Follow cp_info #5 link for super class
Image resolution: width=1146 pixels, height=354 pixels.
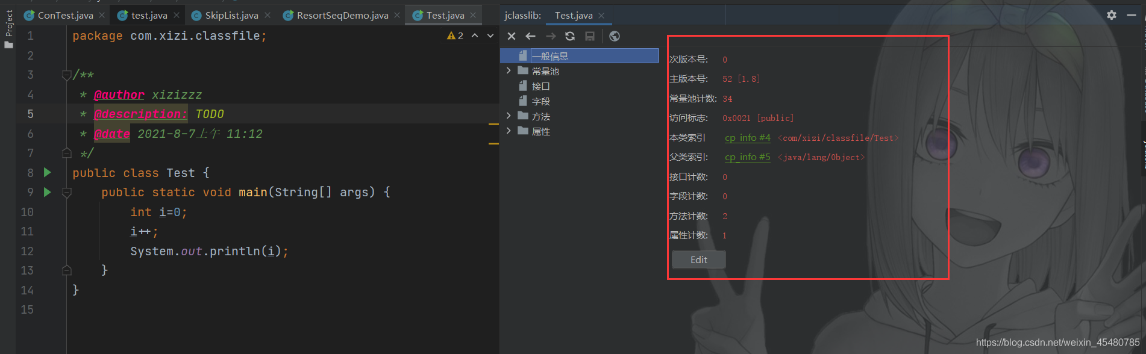(747, 157)
